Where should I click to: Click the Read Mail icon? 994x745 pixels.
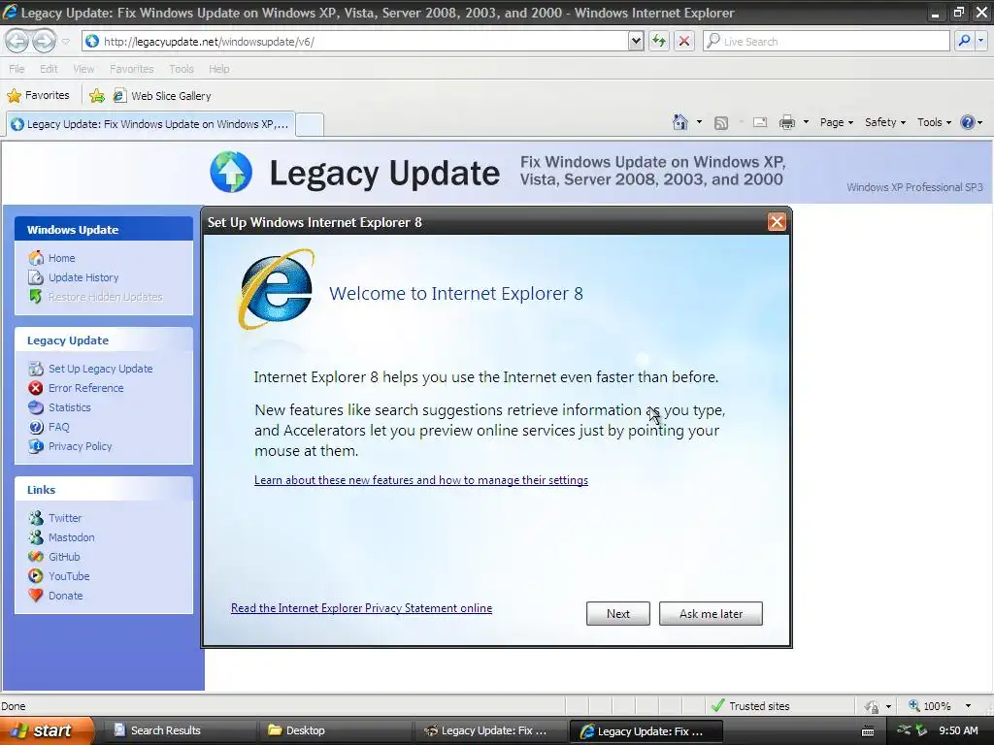click(760, 122)
